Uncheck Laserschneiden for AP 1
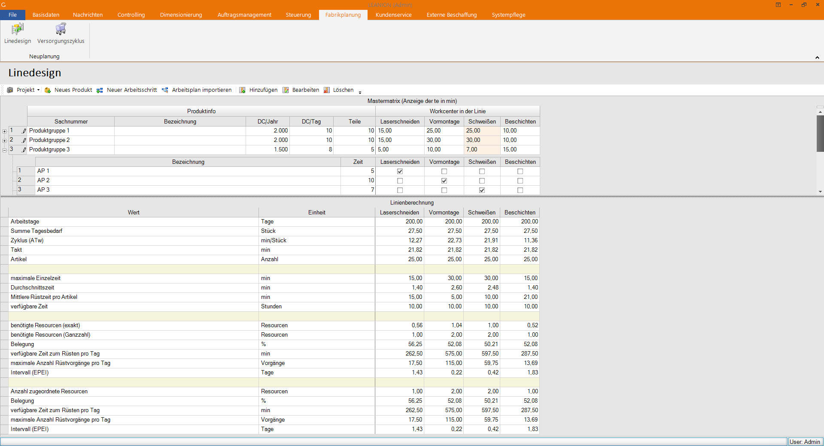This screenshot has height=446, width=824. pyautogui.click(x=400, y=172)
